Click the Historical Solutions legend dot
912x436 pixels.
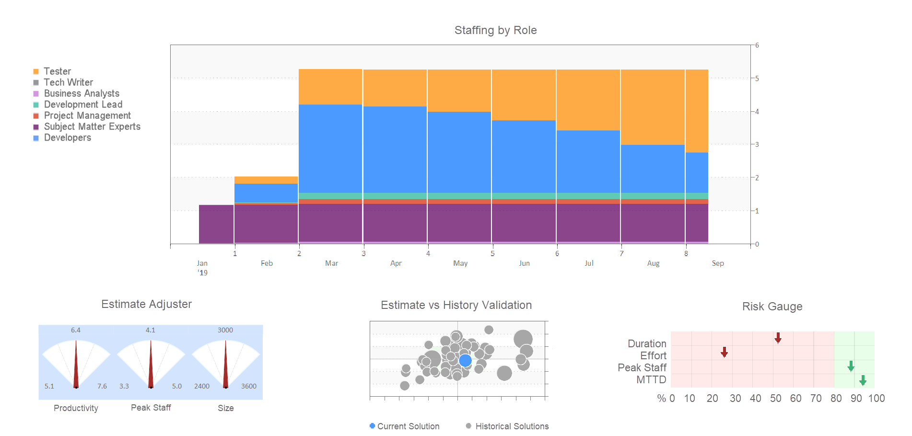(x=468, y=426)
